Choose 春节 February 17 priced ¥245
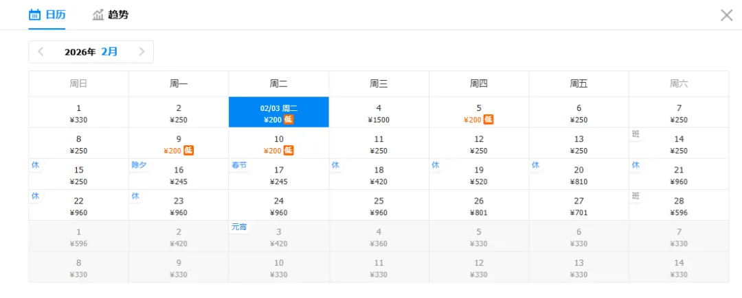 point(279,175)
